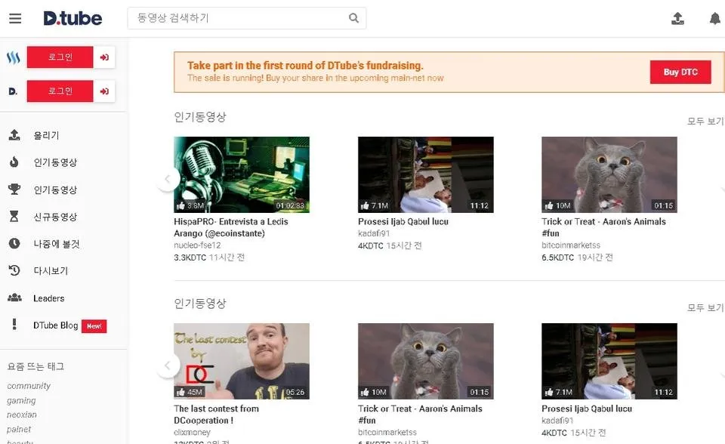Click the upload icon beside 올리기
This screenshot has width=725, height=444.
pyautogui.click(x=14, y=135)
